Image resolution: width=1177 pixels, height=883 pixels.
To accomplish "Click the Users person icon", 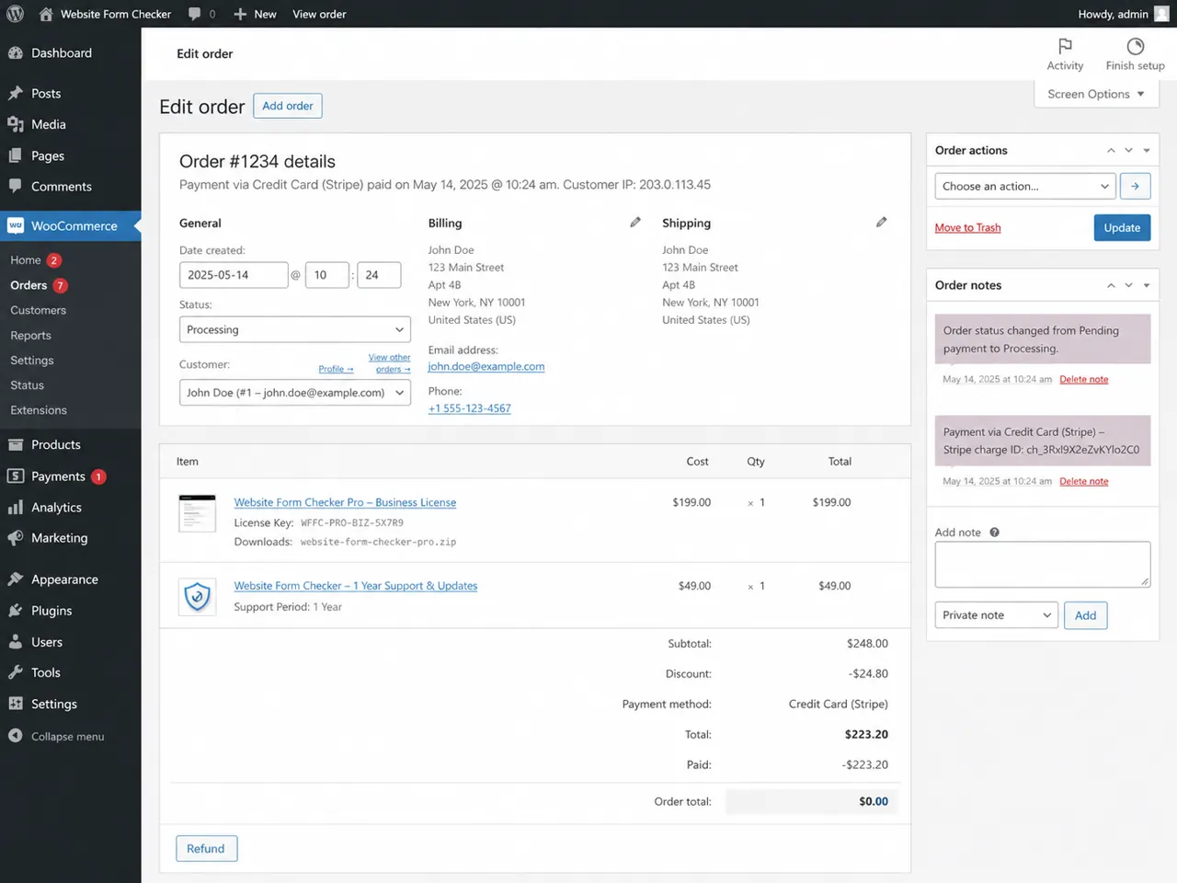I will tap(16, 642).
